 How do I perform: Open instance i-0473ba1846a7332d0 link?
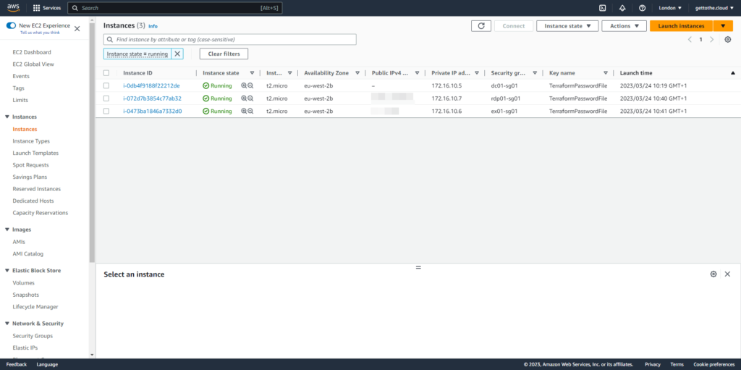(x=152, y=112)
